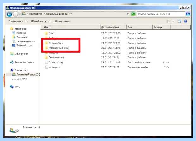Viewport: 196px width, 141px height.
Task: Go back with the blue Back arrow
Action: click(9, 14)
